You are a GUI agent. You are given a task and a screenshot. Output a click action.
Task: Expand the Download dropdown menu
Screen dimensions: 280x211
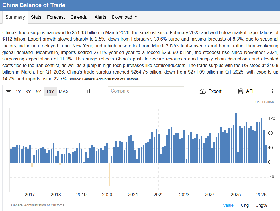pyautogui.click(x=124, y=17)
